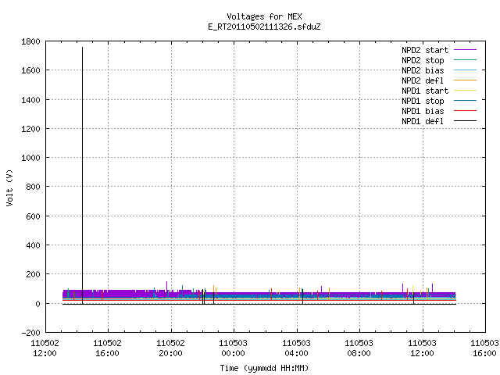The image size is (500, 375).
Task: Click the 1600 y-axis tick label
Action: coord(30,70)
